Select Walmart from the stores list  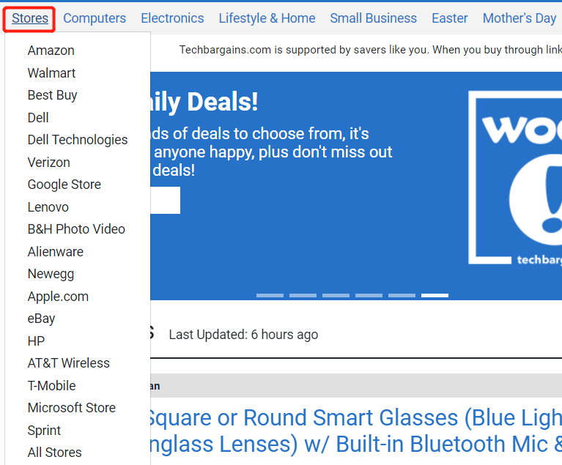(51, 73)
